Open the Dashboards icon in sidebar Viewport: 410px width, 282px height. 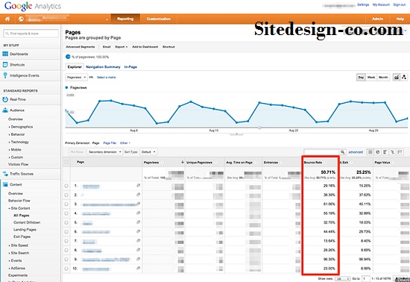pos(5,54)
